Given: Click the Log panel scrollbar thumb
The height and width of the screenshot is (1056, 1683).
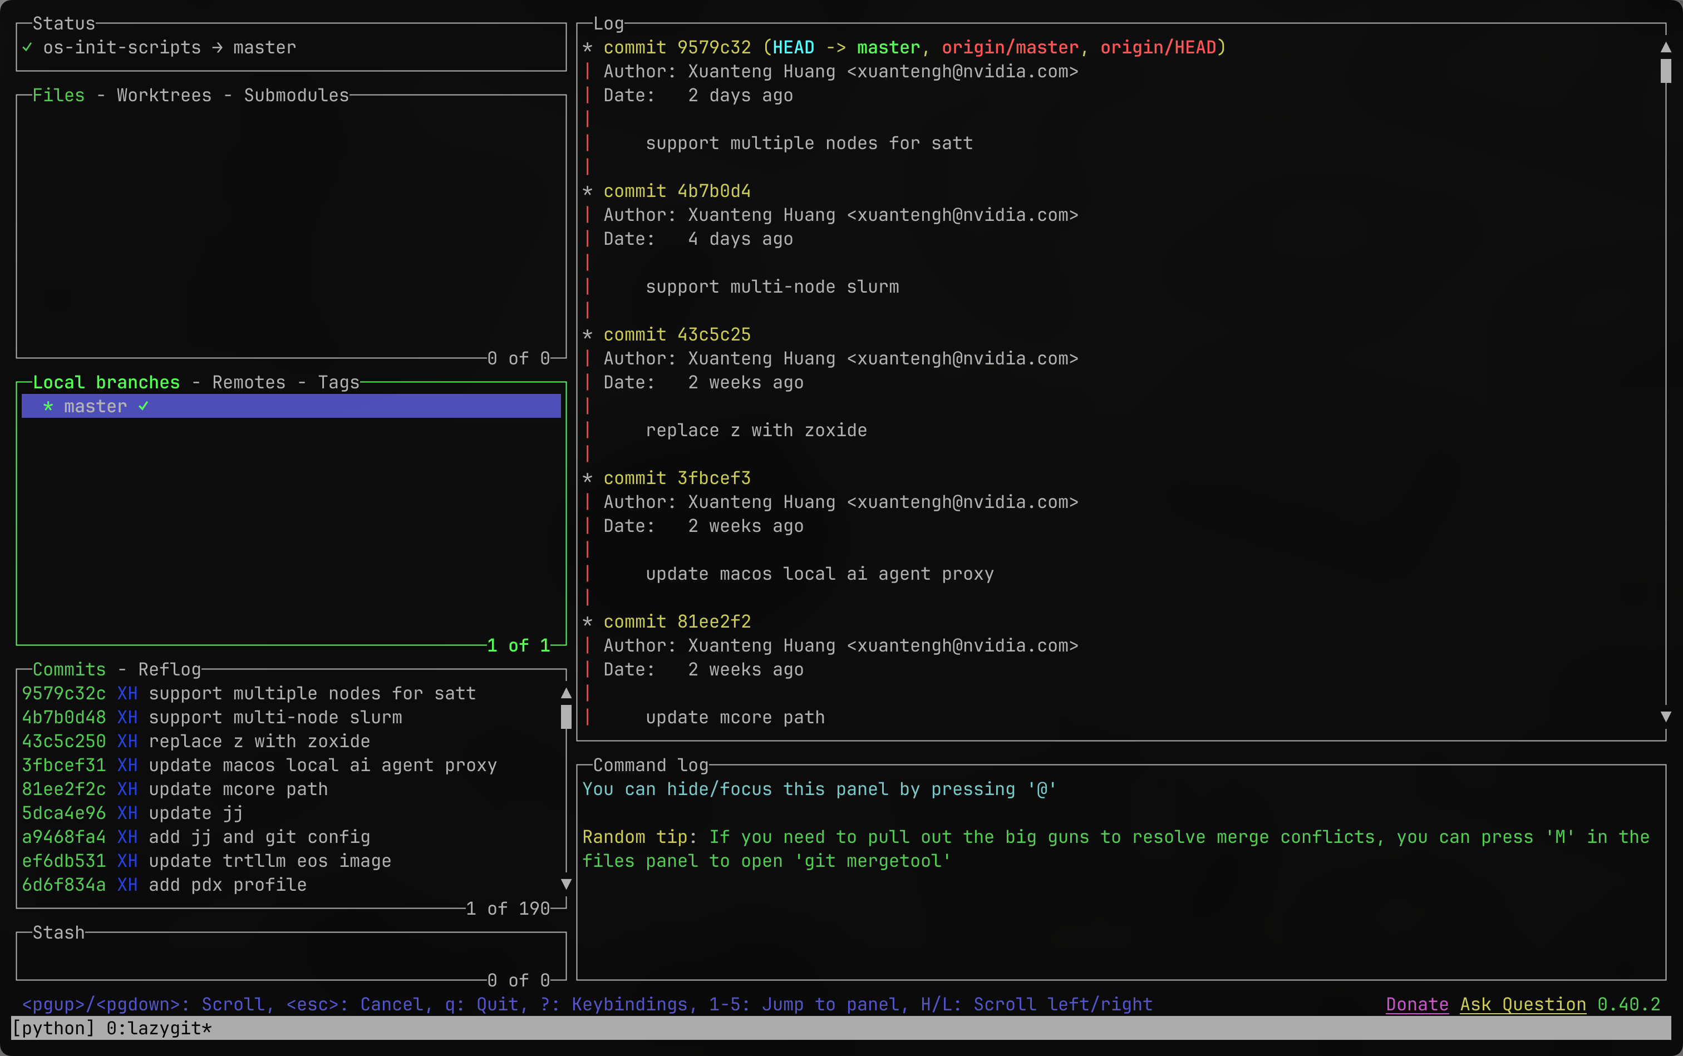Looking at the screenshot, I should click(1666, 71).
